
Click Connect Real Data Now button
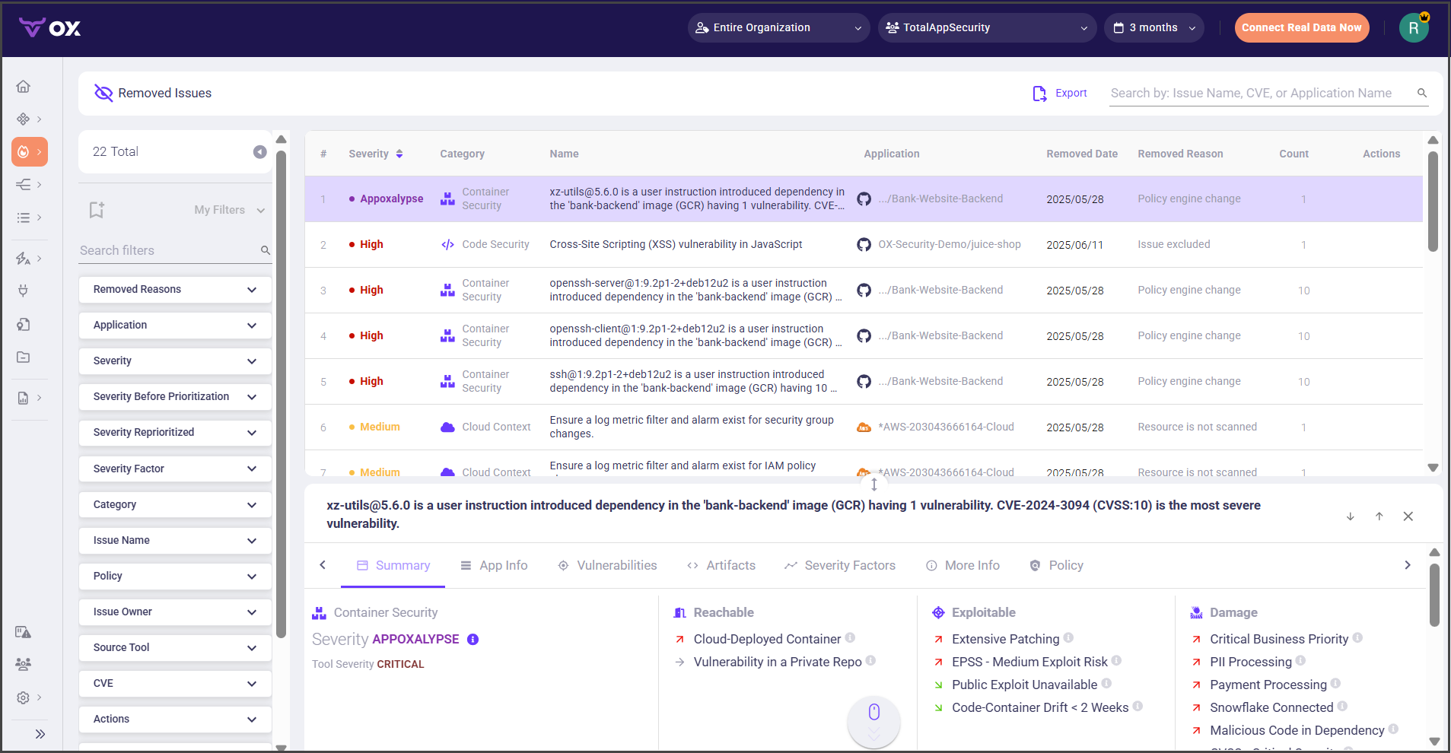[1301, 28]
